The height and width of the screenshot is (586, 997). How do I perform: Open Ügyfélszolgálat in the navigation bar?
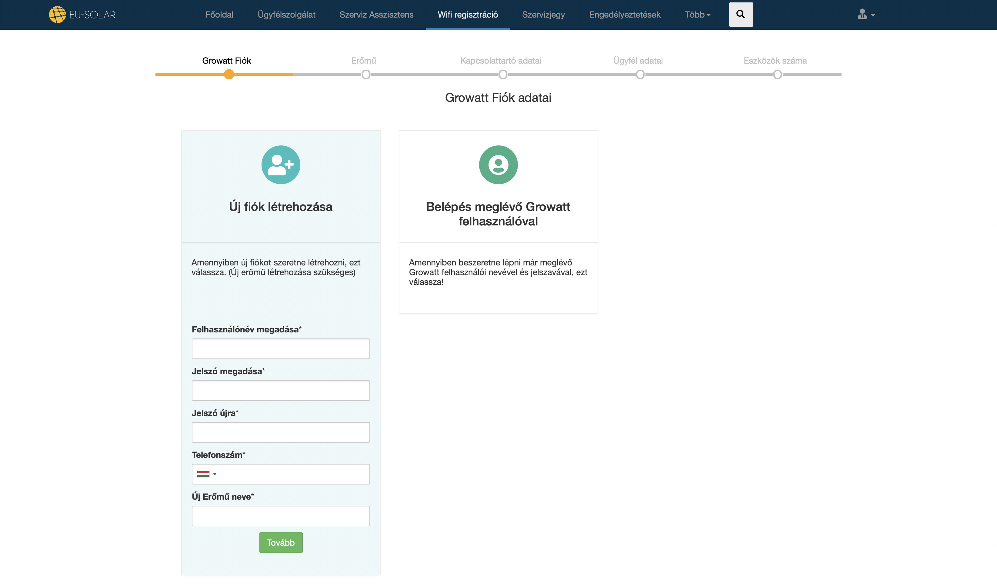[x=286, y=15]
